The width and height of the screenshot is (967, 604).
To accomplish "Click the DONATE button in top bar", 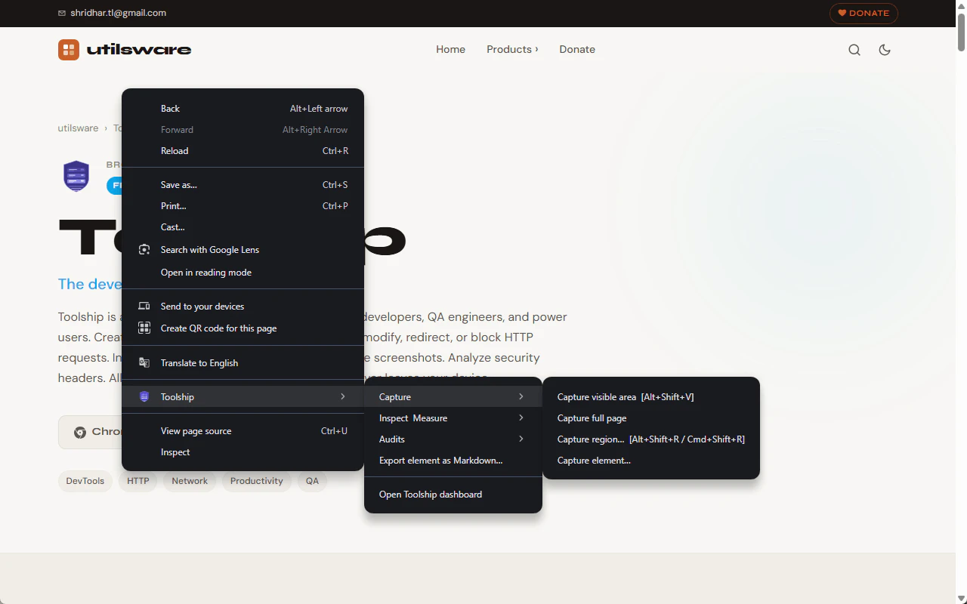I will coord(864,13).
